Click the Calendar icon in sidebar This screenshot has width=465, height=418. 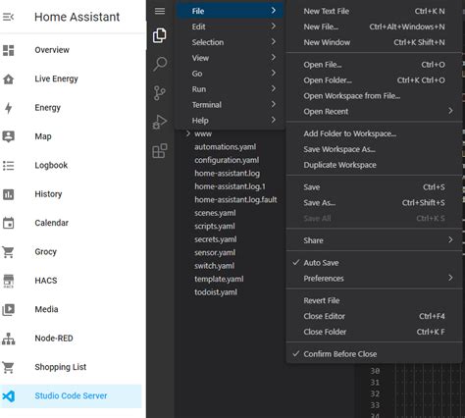[8, 223]
